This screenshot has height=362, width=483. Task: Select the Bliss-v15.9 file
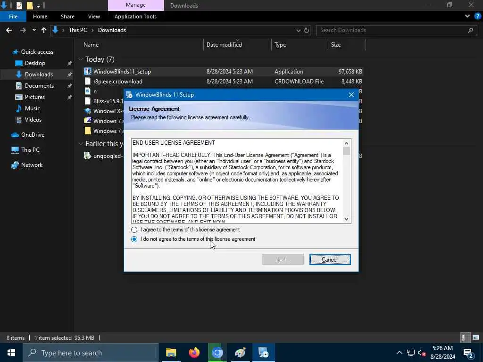108,101
